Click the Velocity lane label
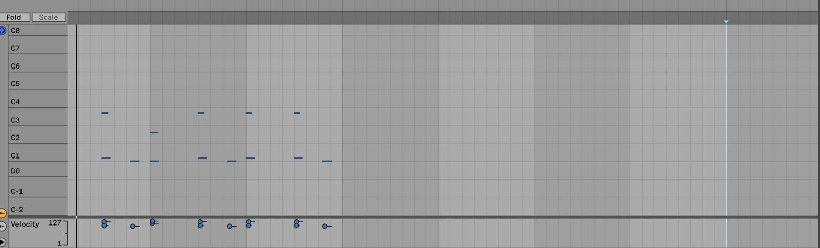 tap(25, 224)
